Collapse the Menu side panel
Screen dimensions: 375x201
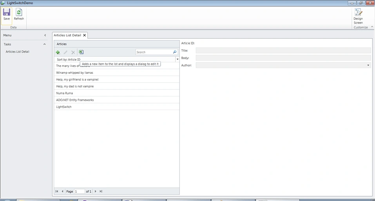(x=45, y=35)
